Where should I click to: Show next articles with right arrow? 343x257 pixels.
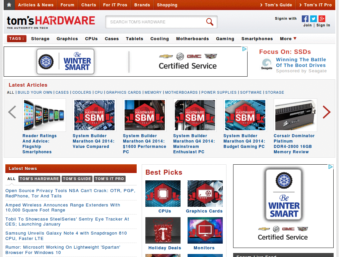pos(327,112)
